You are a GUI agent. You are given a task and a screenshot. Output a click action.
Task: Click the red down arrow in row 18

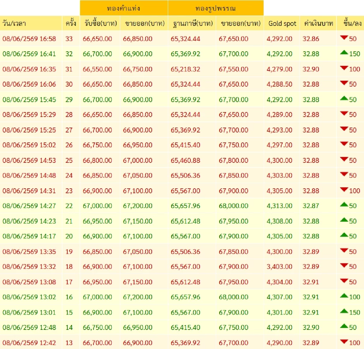click(x=344, y=265)
